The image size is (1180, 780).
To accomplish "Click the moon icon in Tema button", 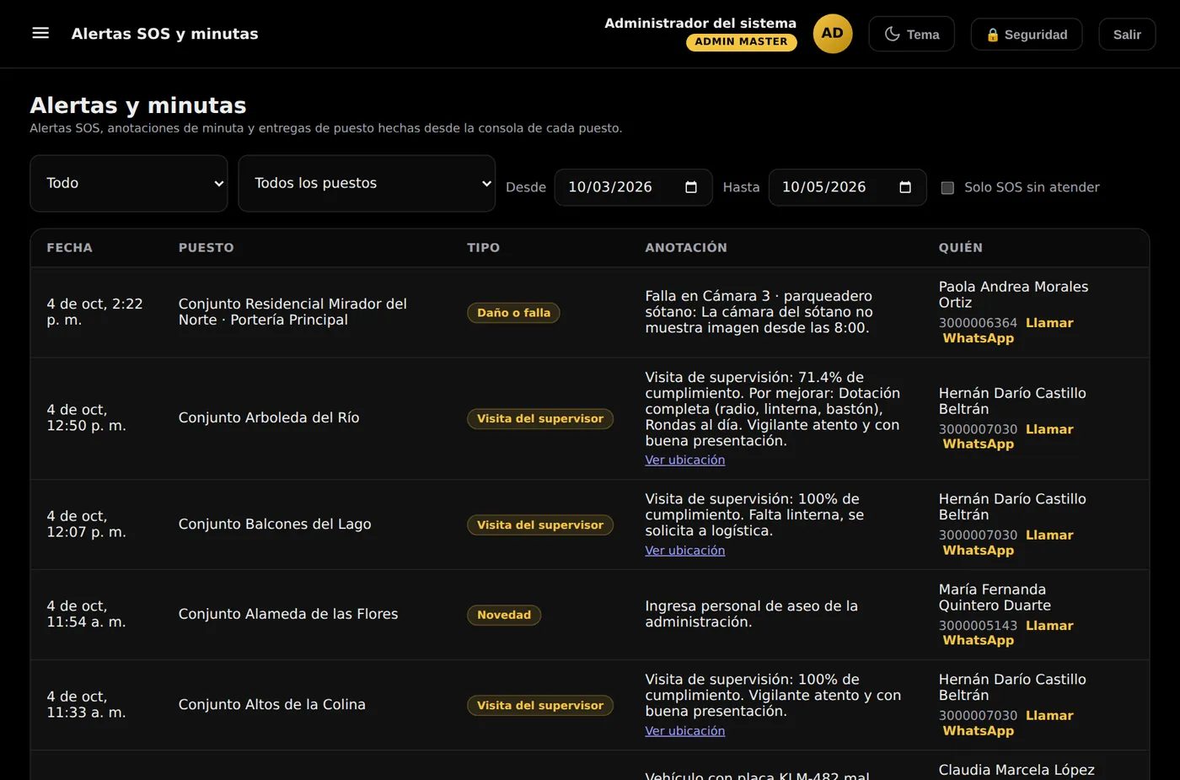I will click(x=892, y=35).
